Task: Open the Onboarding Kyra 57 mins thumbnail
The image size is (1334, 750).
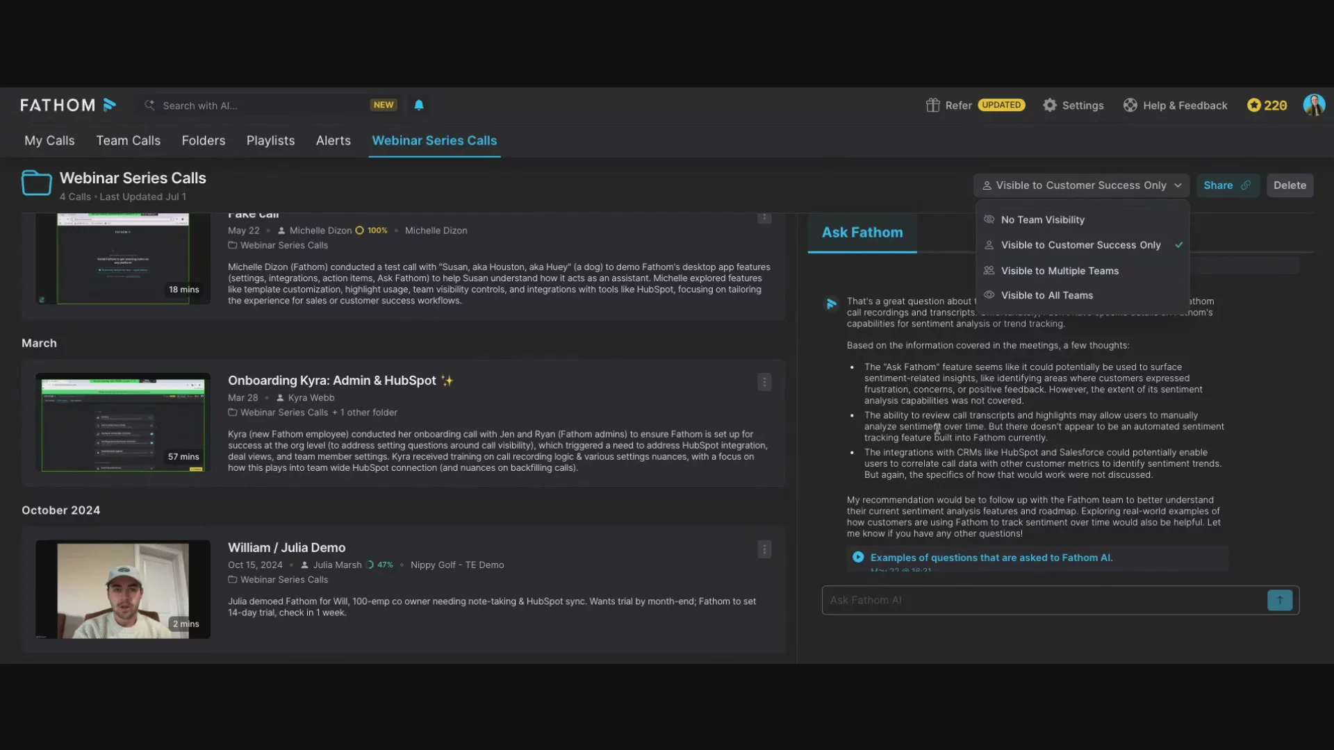Action: tap(123, 422)
